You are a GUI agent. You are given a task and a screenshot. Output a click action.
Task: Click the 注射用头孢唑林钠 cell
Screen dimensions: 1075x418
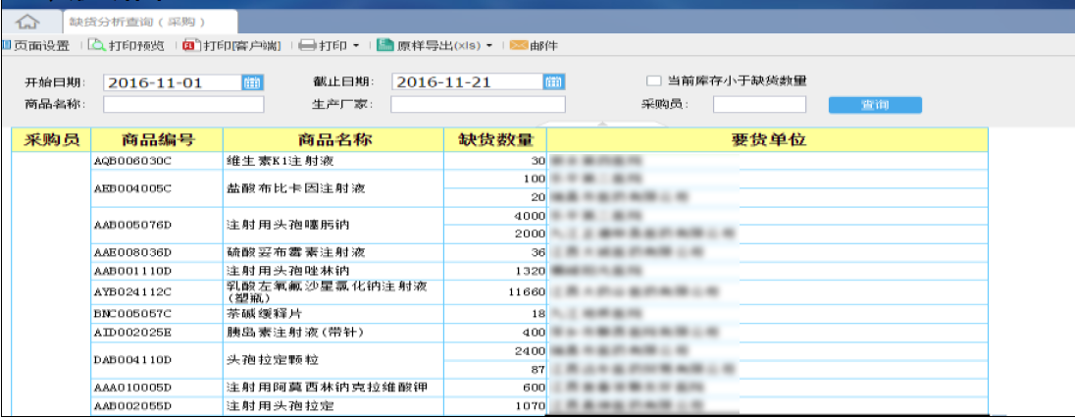333,271
